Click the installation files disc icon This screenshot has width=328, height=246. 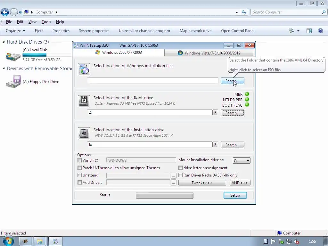[x=84, y=69]
